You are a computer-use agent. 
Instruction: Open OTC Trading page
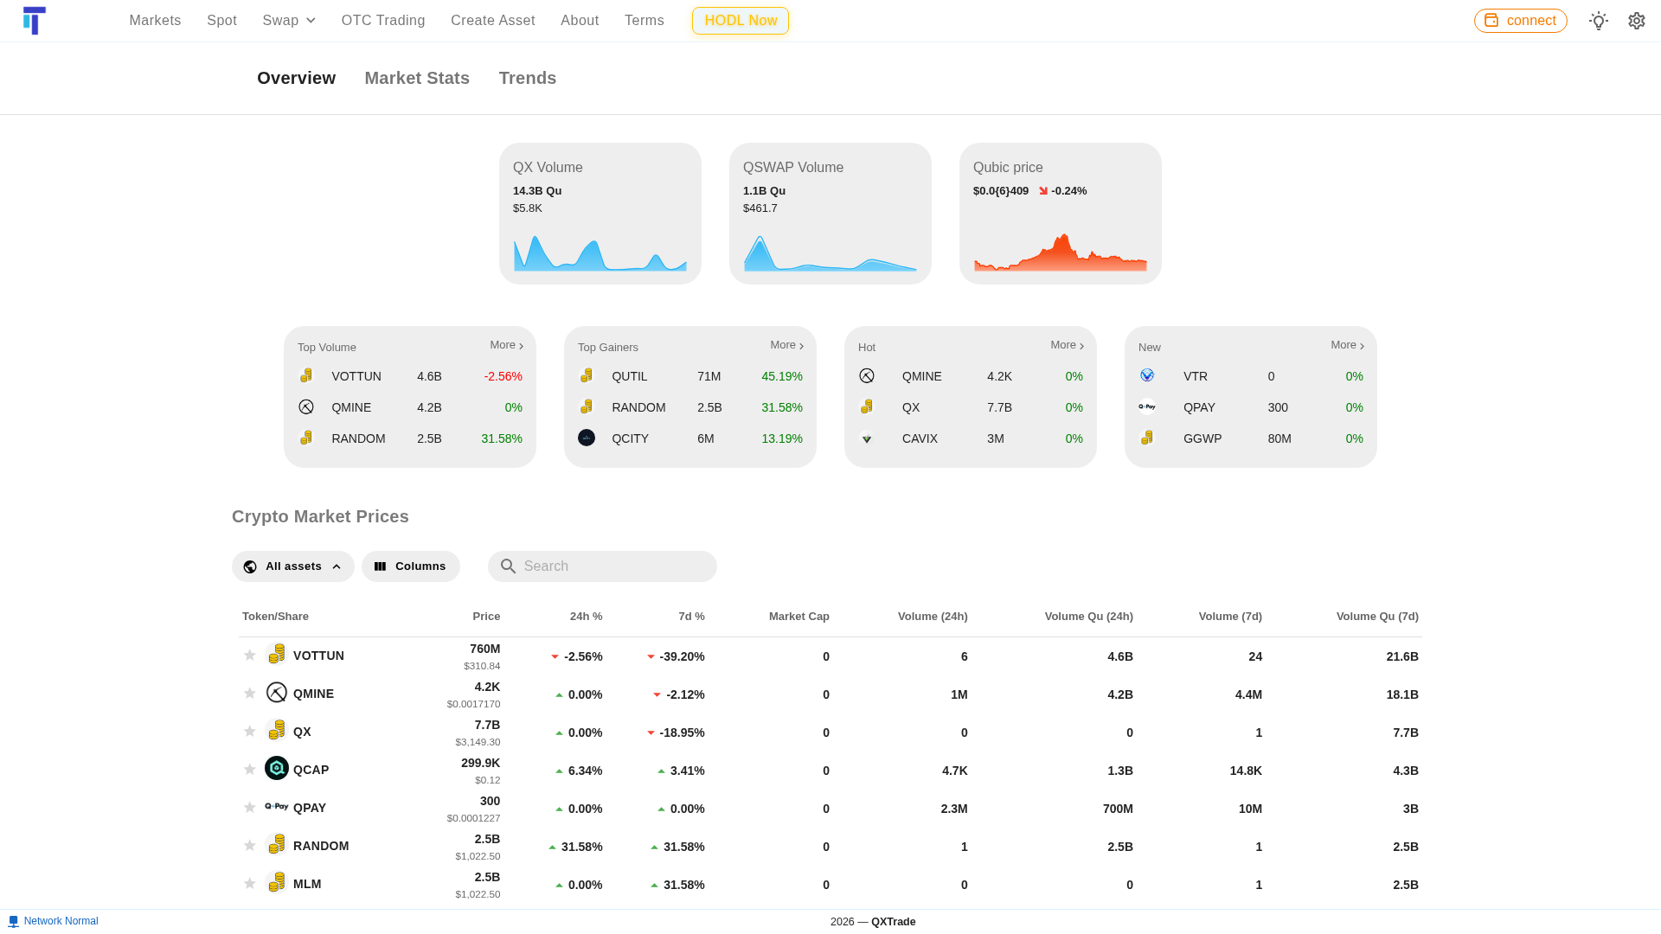click(383, 21)
